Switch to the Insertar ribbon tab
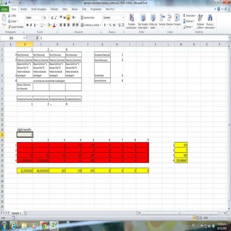231x231 pixels. tap(24, 9)
